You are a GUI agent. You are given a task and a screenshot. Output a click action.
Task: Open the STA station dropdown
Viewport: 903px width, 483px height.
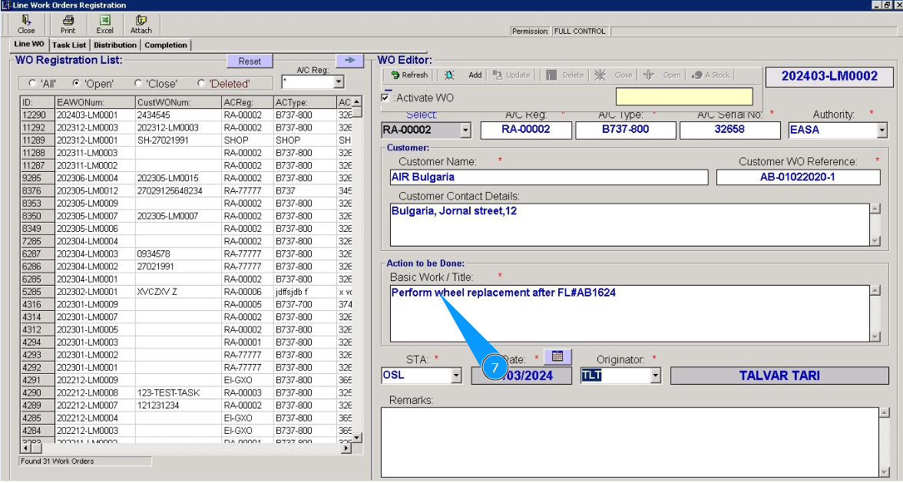pyautogui.click(x=456, y=375)
